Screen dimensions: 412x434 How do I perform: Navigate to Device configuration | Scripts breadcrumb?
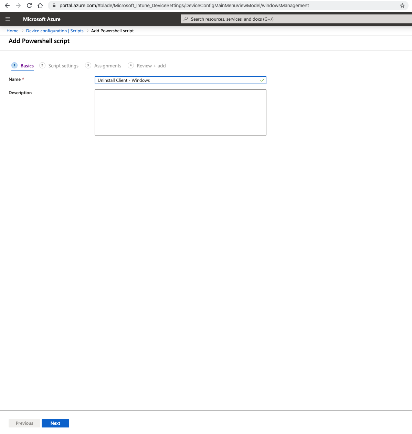point(54,31)
